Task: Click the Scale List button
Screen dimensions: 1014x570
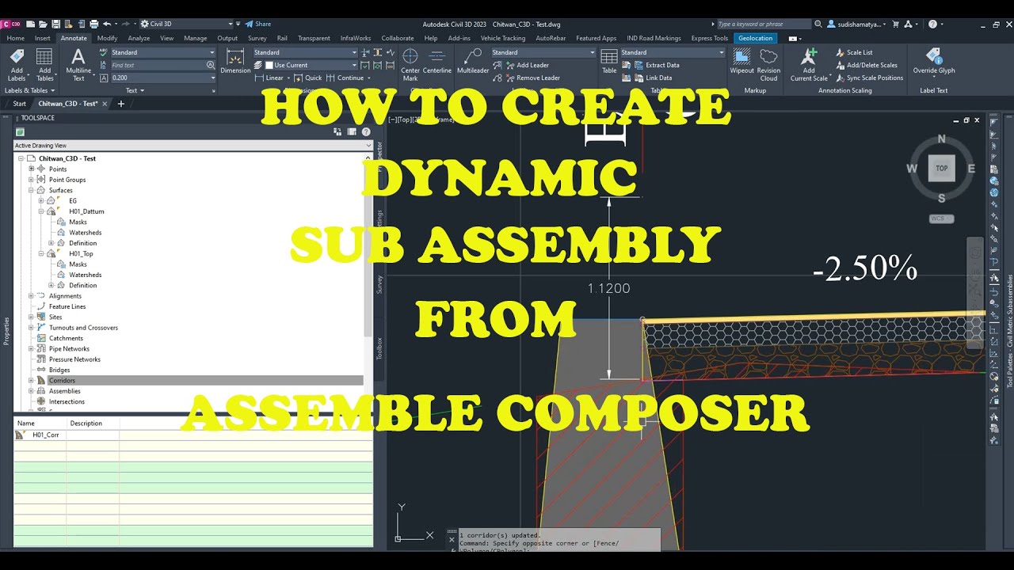Action: 854,52
